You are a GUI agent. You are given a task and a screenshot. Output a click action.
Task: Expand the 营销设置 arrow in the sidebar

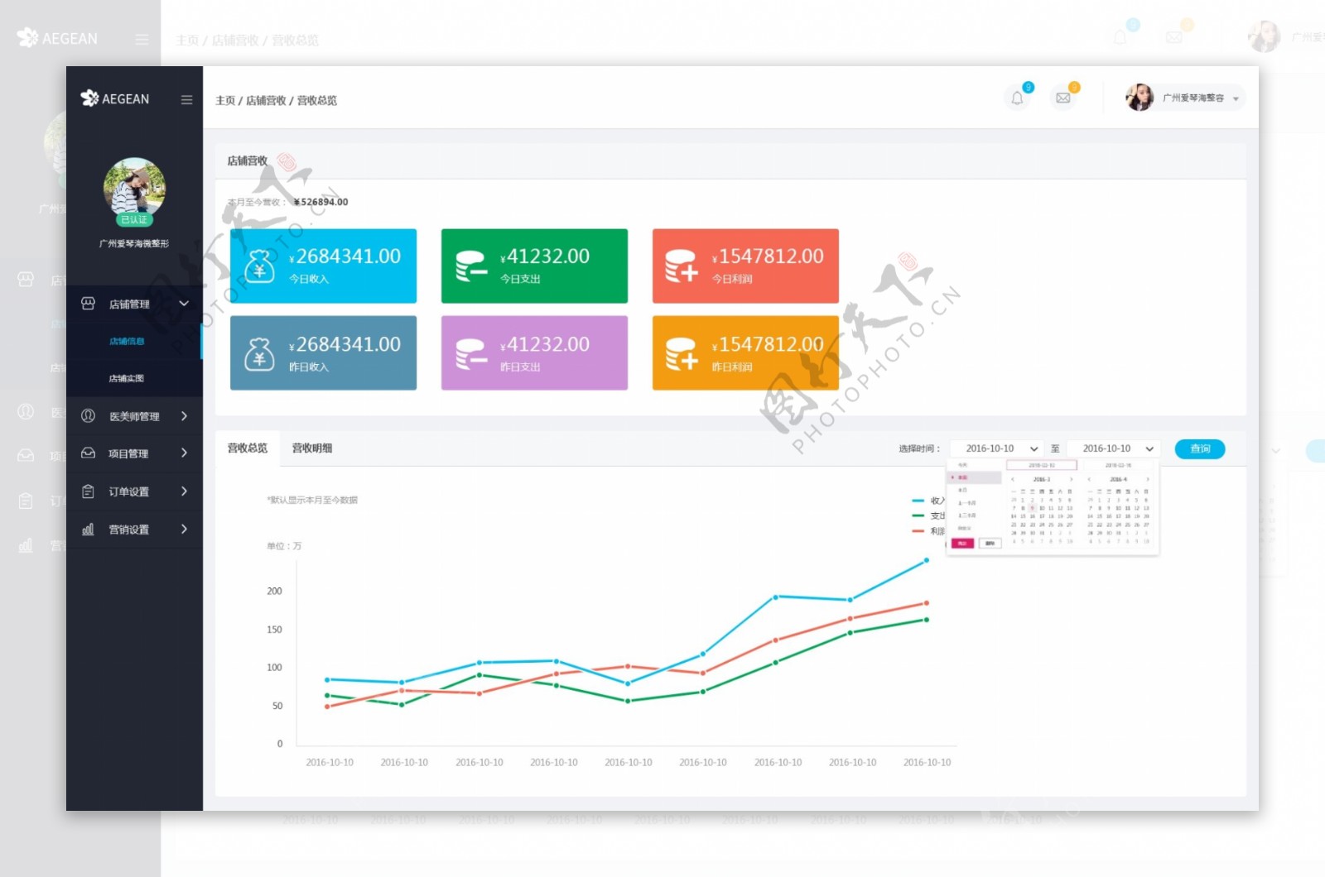pyautogui.click(x=184, y=529)
